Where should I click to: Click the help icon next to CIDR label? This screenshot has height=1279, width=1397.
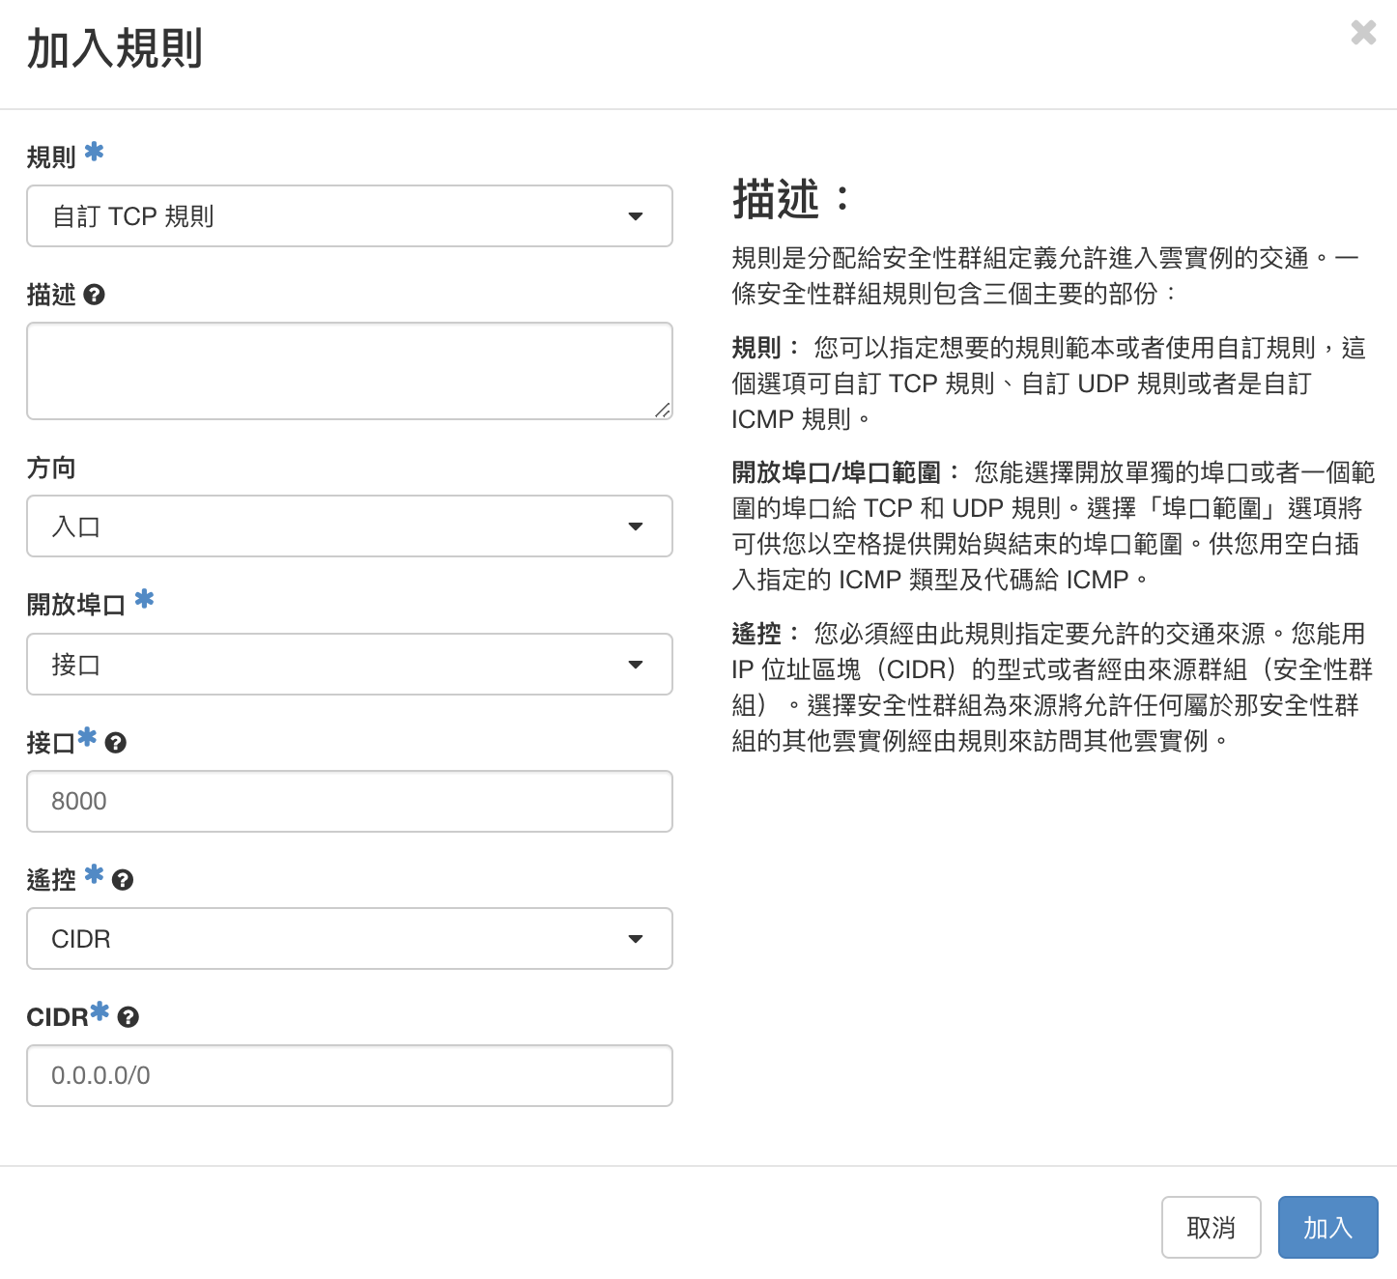pos(128,1017)
